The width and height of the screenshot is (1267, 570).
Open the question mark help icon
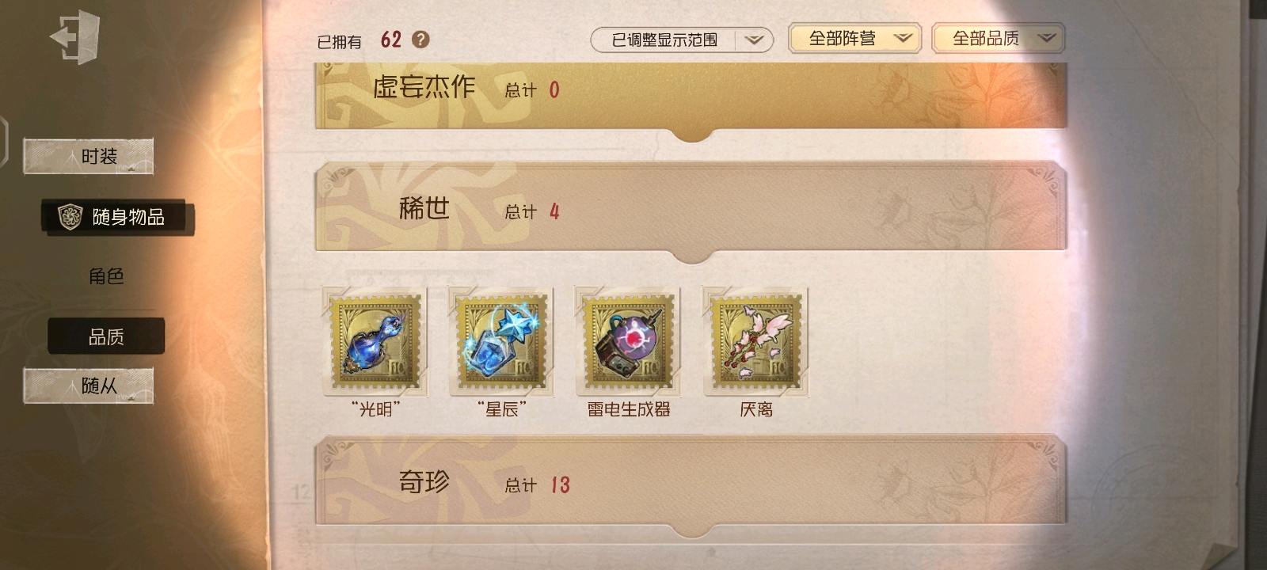pos(421,40)
